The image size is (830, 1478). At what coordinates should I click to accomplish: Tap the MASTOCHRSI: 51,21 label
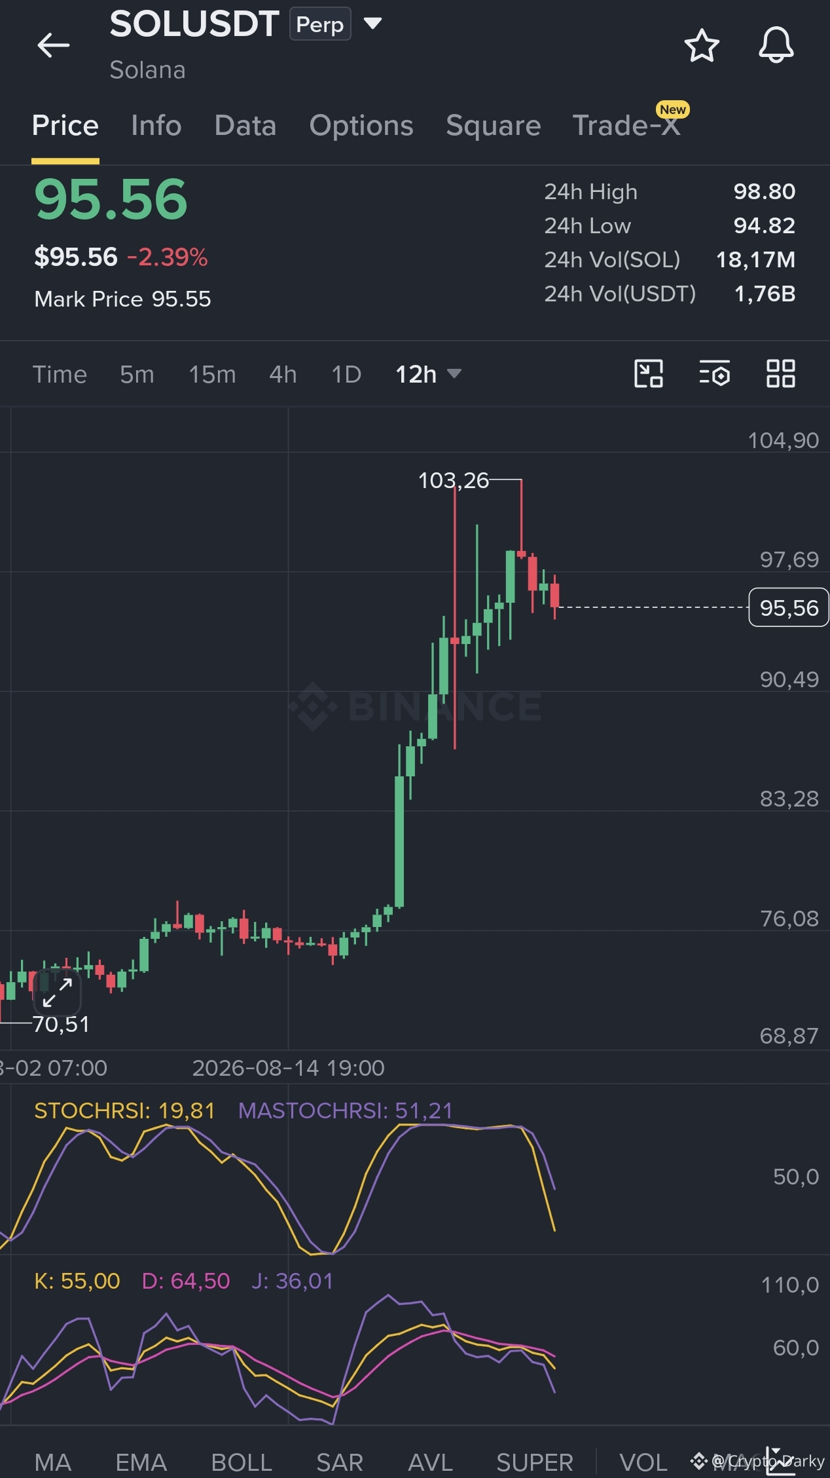[346, 1110]
